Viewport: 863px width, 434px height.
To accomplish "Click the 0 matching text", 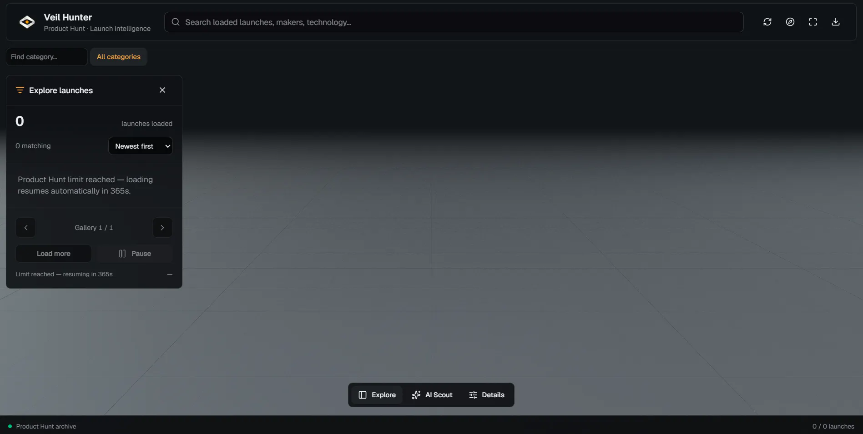I will (x=33, y=146).
